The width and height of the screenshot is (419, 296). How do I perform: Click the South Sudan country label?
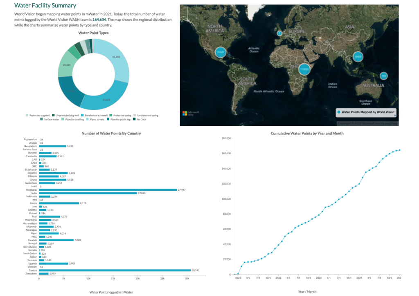click(30, 253)
